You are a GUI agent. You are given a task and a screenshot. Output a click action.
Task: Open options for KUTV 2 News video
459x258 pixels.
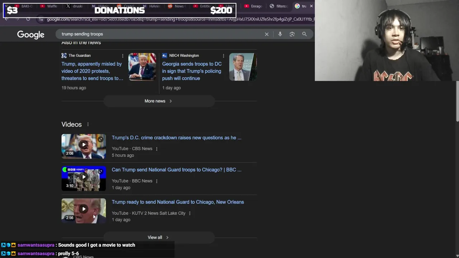coord(190,213)
